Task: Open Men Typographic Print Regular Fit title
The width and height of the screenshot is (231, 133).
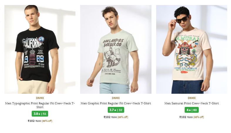Action: [40, 105]
